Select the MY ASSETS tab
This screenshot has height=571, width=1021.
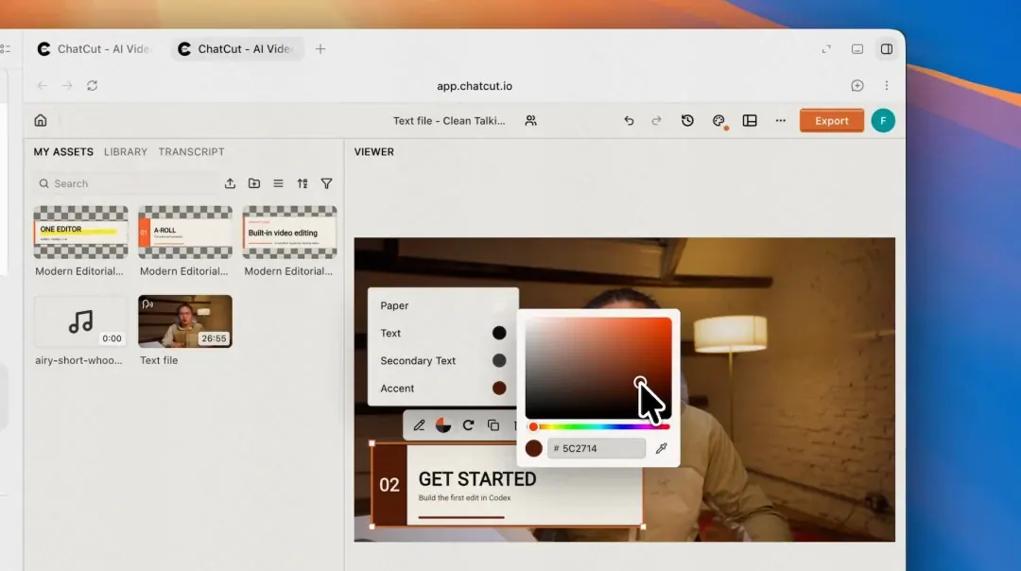pyautogui.click(x=63, y=151)
